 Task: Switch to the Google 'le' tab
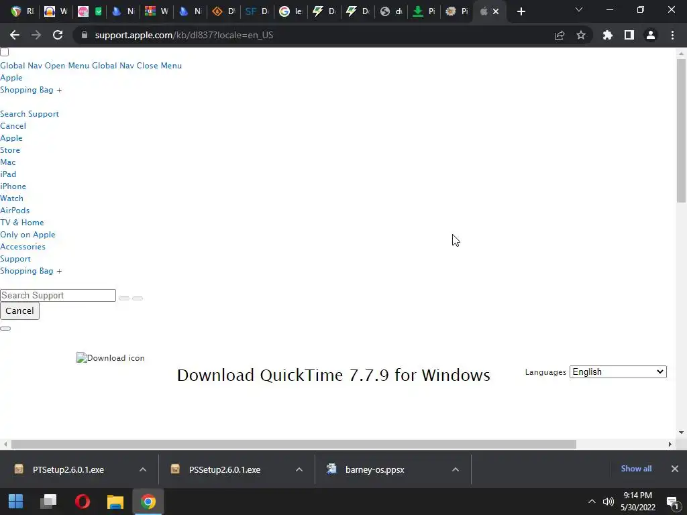(291, 12)
